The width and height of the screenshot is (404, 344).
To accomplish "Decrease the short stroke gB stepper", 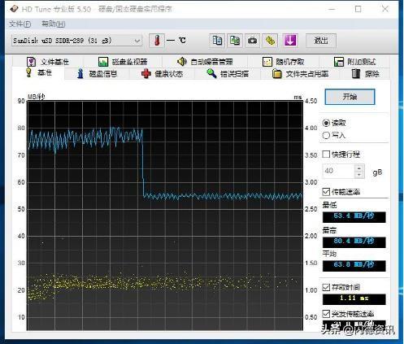I will [x=359, y=175].
